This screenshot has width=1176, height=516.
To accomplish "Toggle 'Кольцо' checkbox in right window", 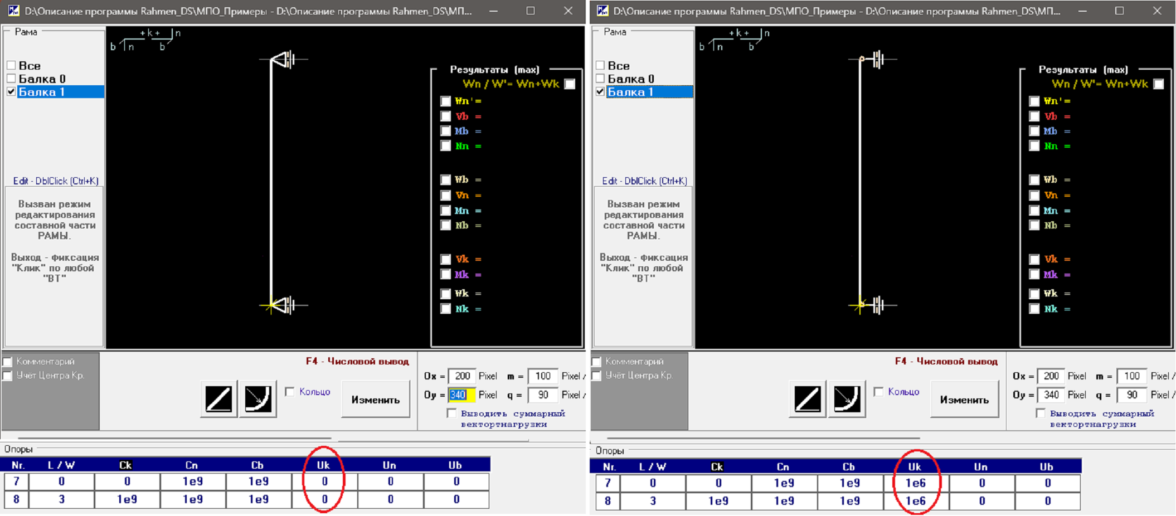I will click(879, 392).
